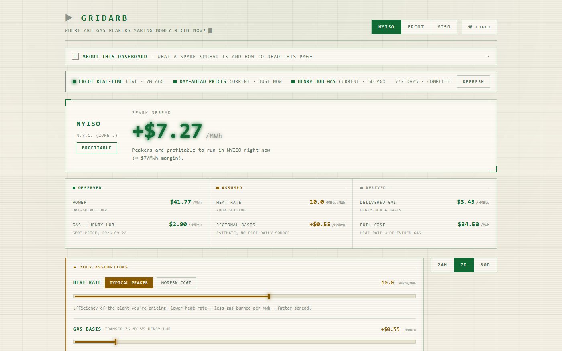Click the N.Y.C. (Zone J) label

[97, 136]
